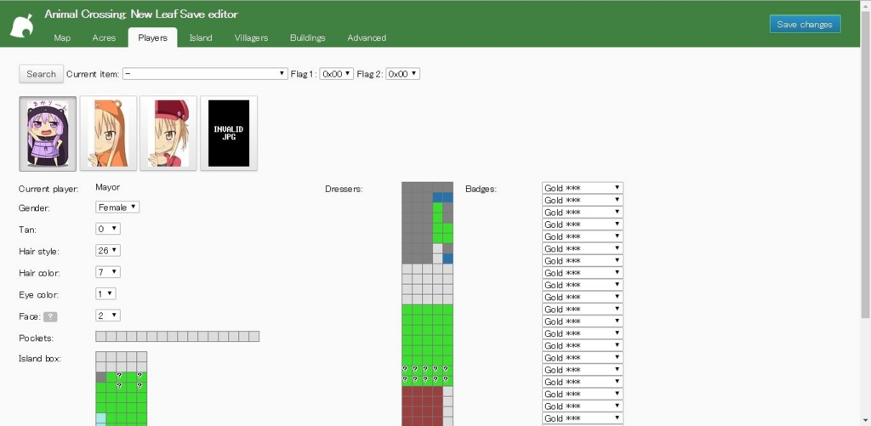871x426 pixels.
Task: Open the Gender dropdown
Action: point(117,207)
